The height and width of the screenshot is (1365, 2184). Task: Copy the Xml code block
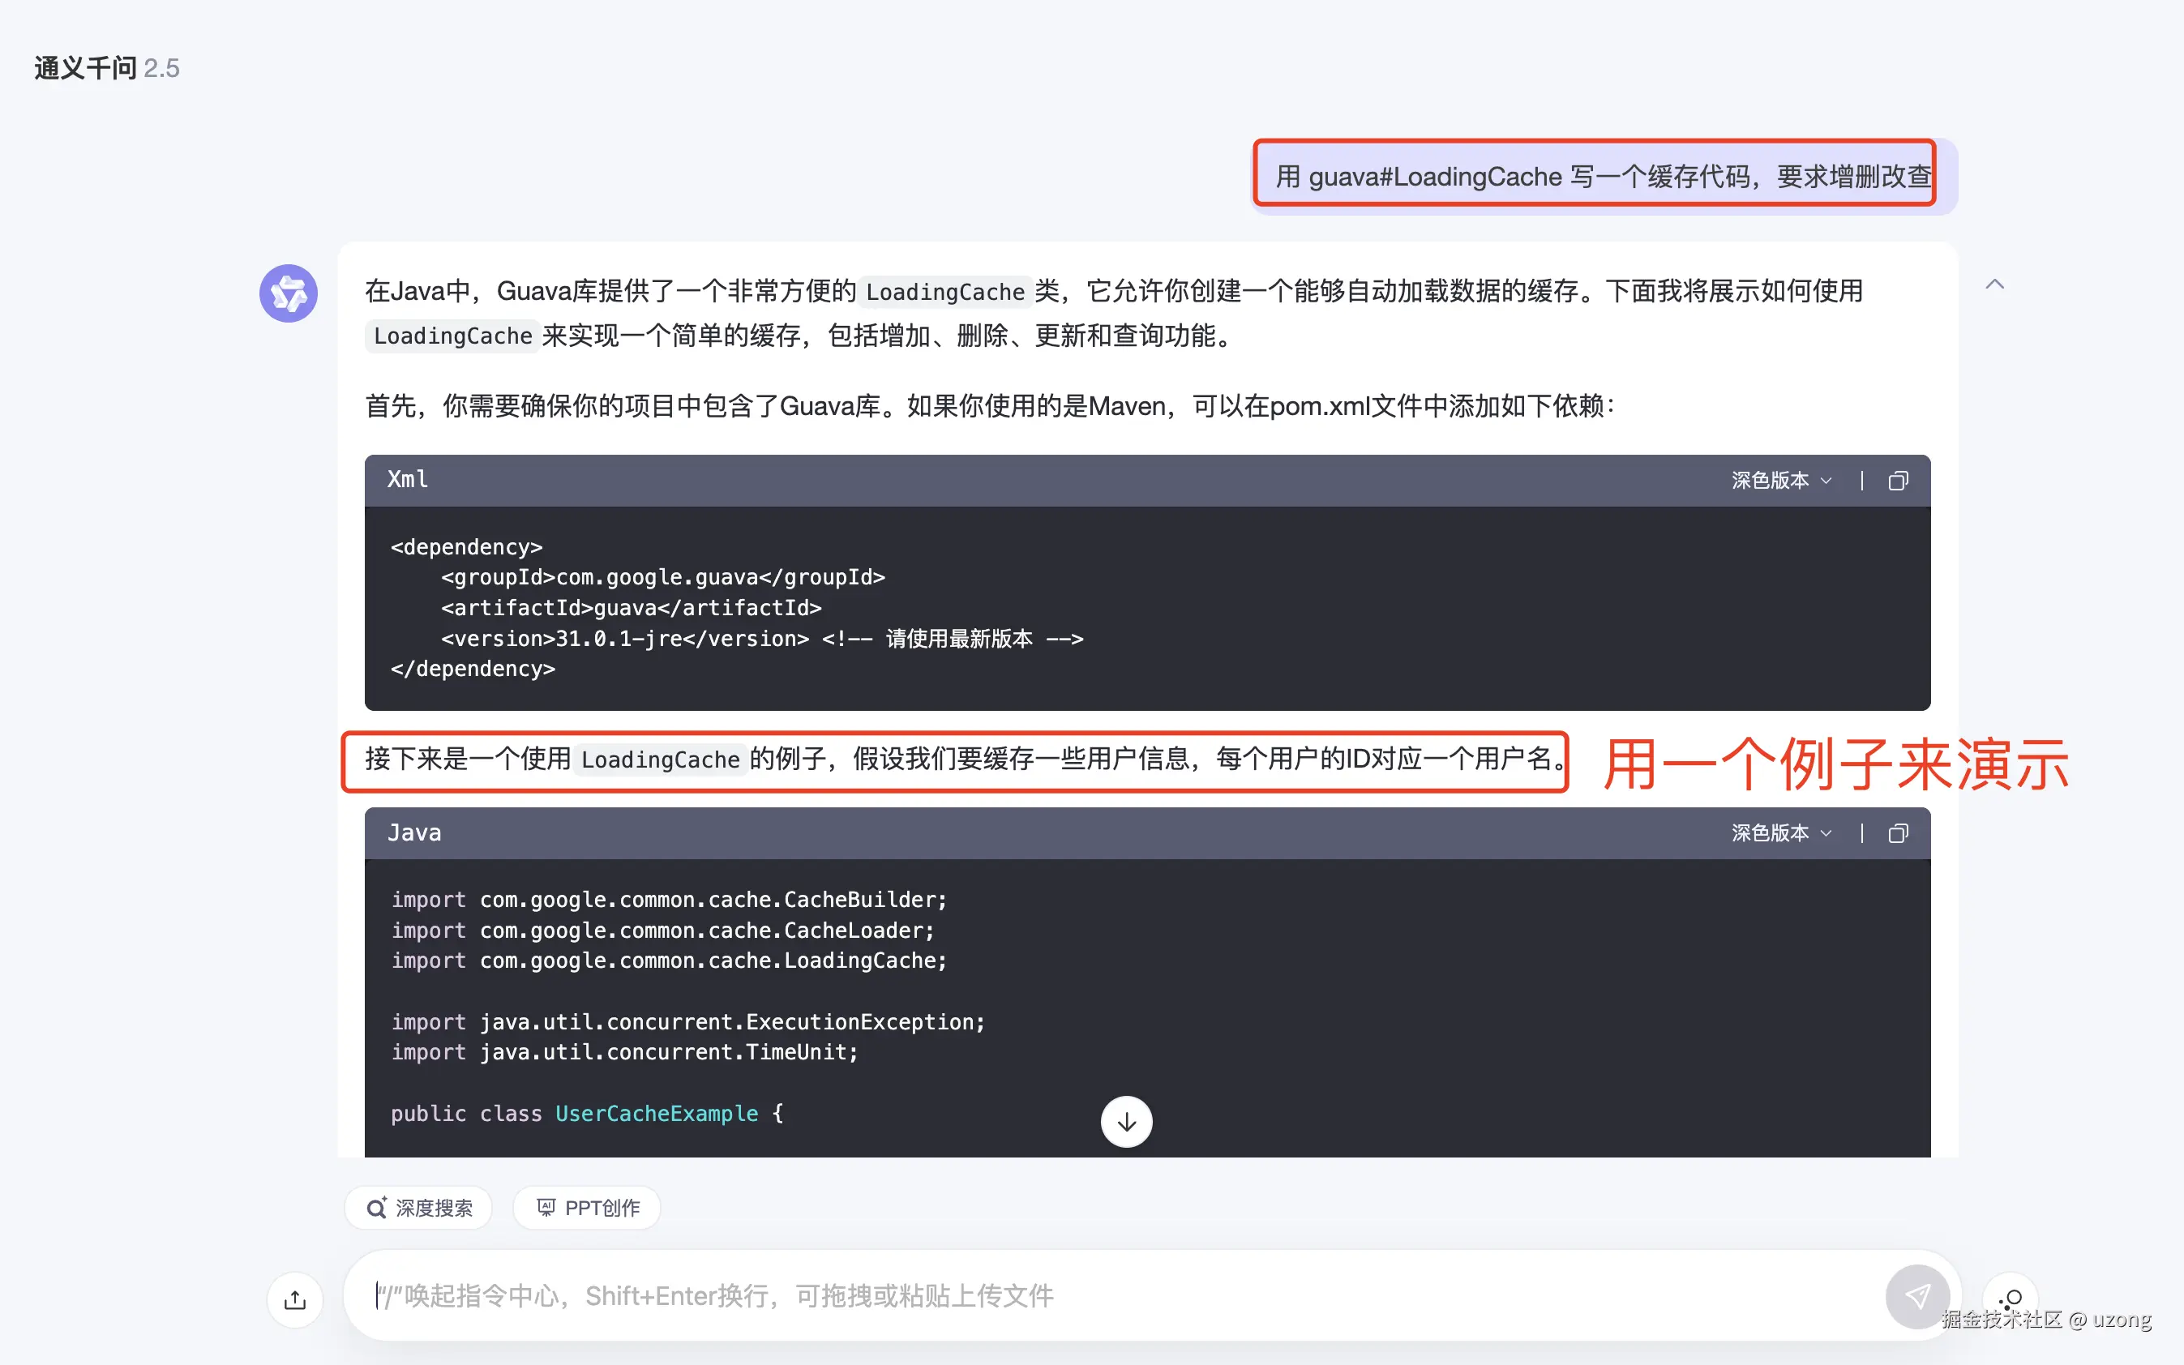1897,481
